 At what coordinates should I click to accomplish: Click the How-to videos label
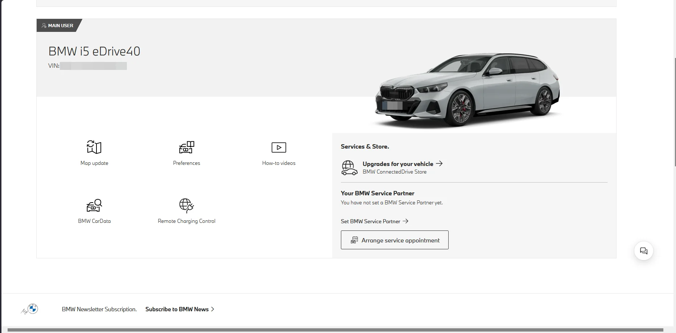tap(279, 163)
